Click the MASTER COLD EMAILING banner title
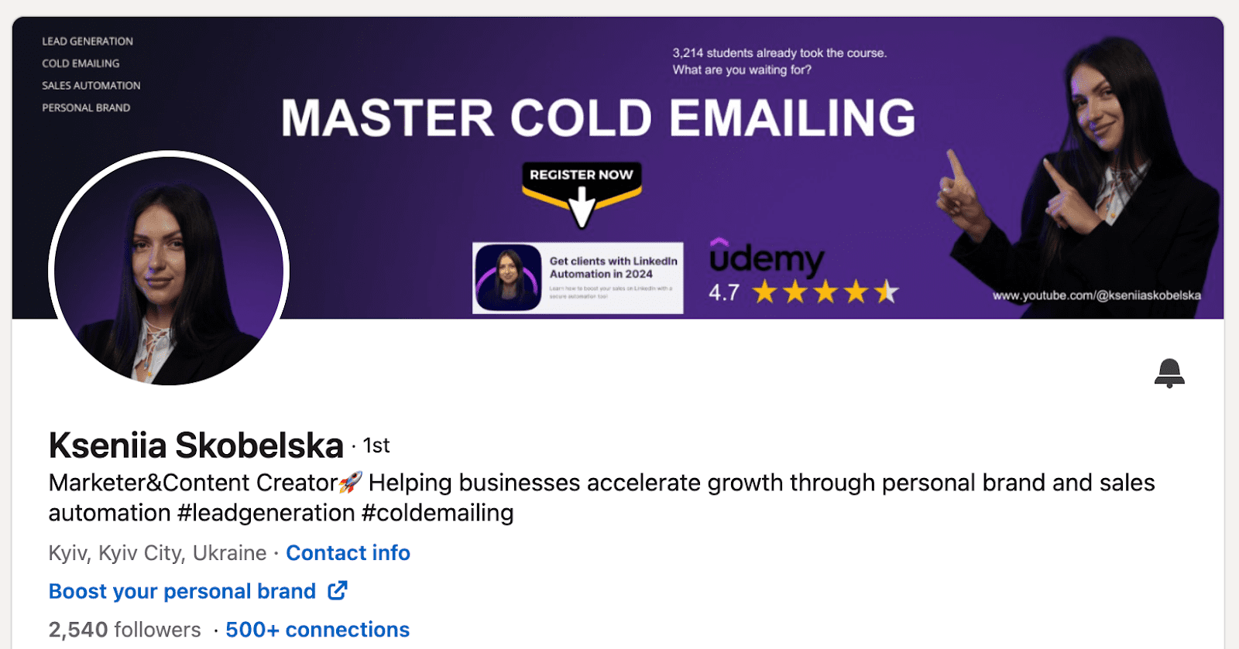1239x649 pixels. point(598,118)
